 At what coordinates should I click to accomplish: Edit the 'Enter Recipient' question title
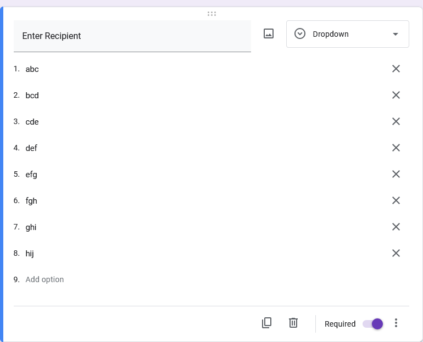point(132,36)
